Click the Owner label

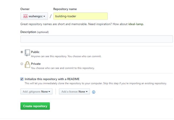(25, 9)
